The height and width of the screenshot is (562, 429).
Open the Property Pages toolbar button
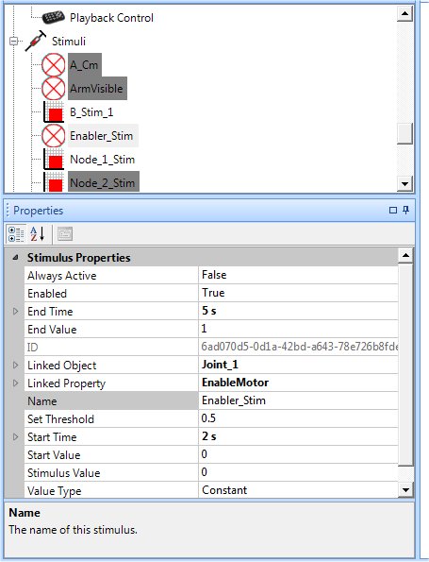point(65,234)
